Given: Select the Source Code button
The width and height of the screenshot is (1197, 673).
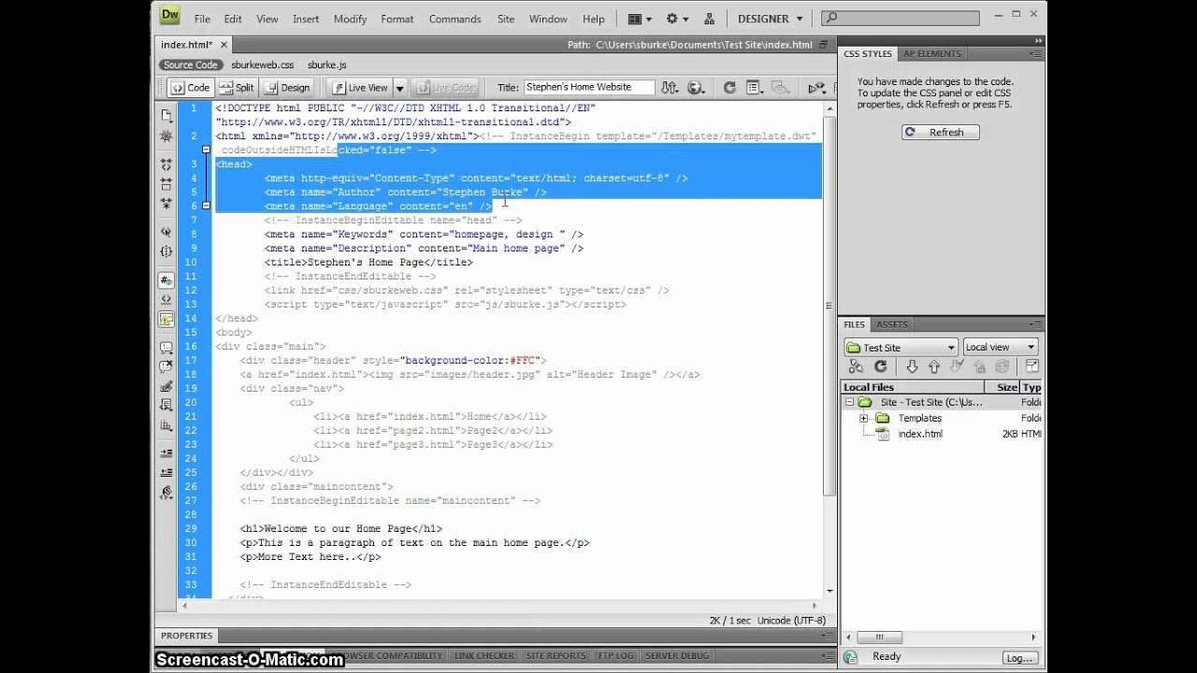Looking at the screenshot, I should pos(190,64).
